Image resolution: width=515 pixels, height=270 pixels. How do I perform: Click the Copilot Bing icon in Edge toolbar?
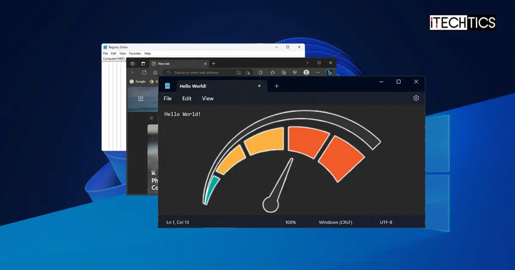pyautogui.click(x=330, y=72)
